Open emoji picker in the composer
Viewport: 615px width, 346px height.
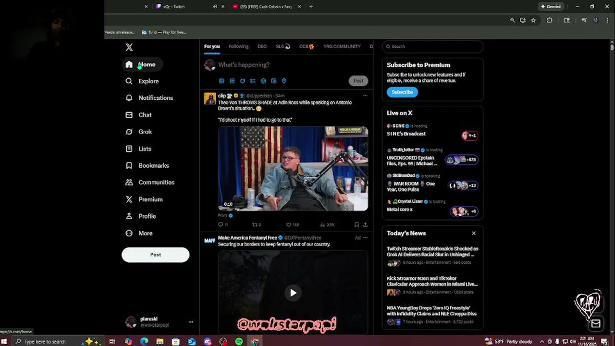[x=263, y=81]
